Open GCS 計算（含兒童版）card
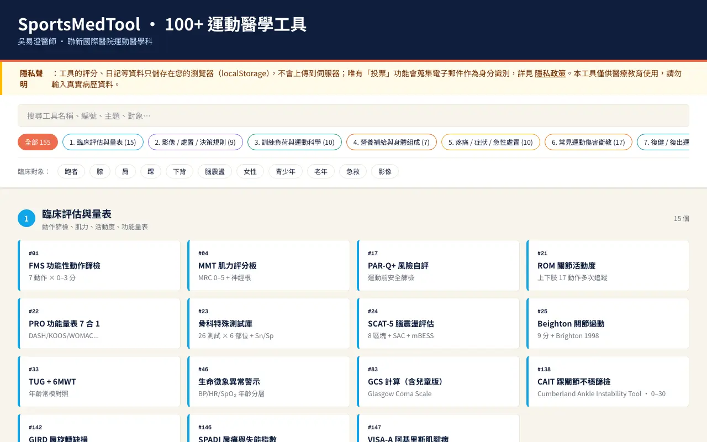The height and width of the screenshot is (442, 707). [439, 381]
